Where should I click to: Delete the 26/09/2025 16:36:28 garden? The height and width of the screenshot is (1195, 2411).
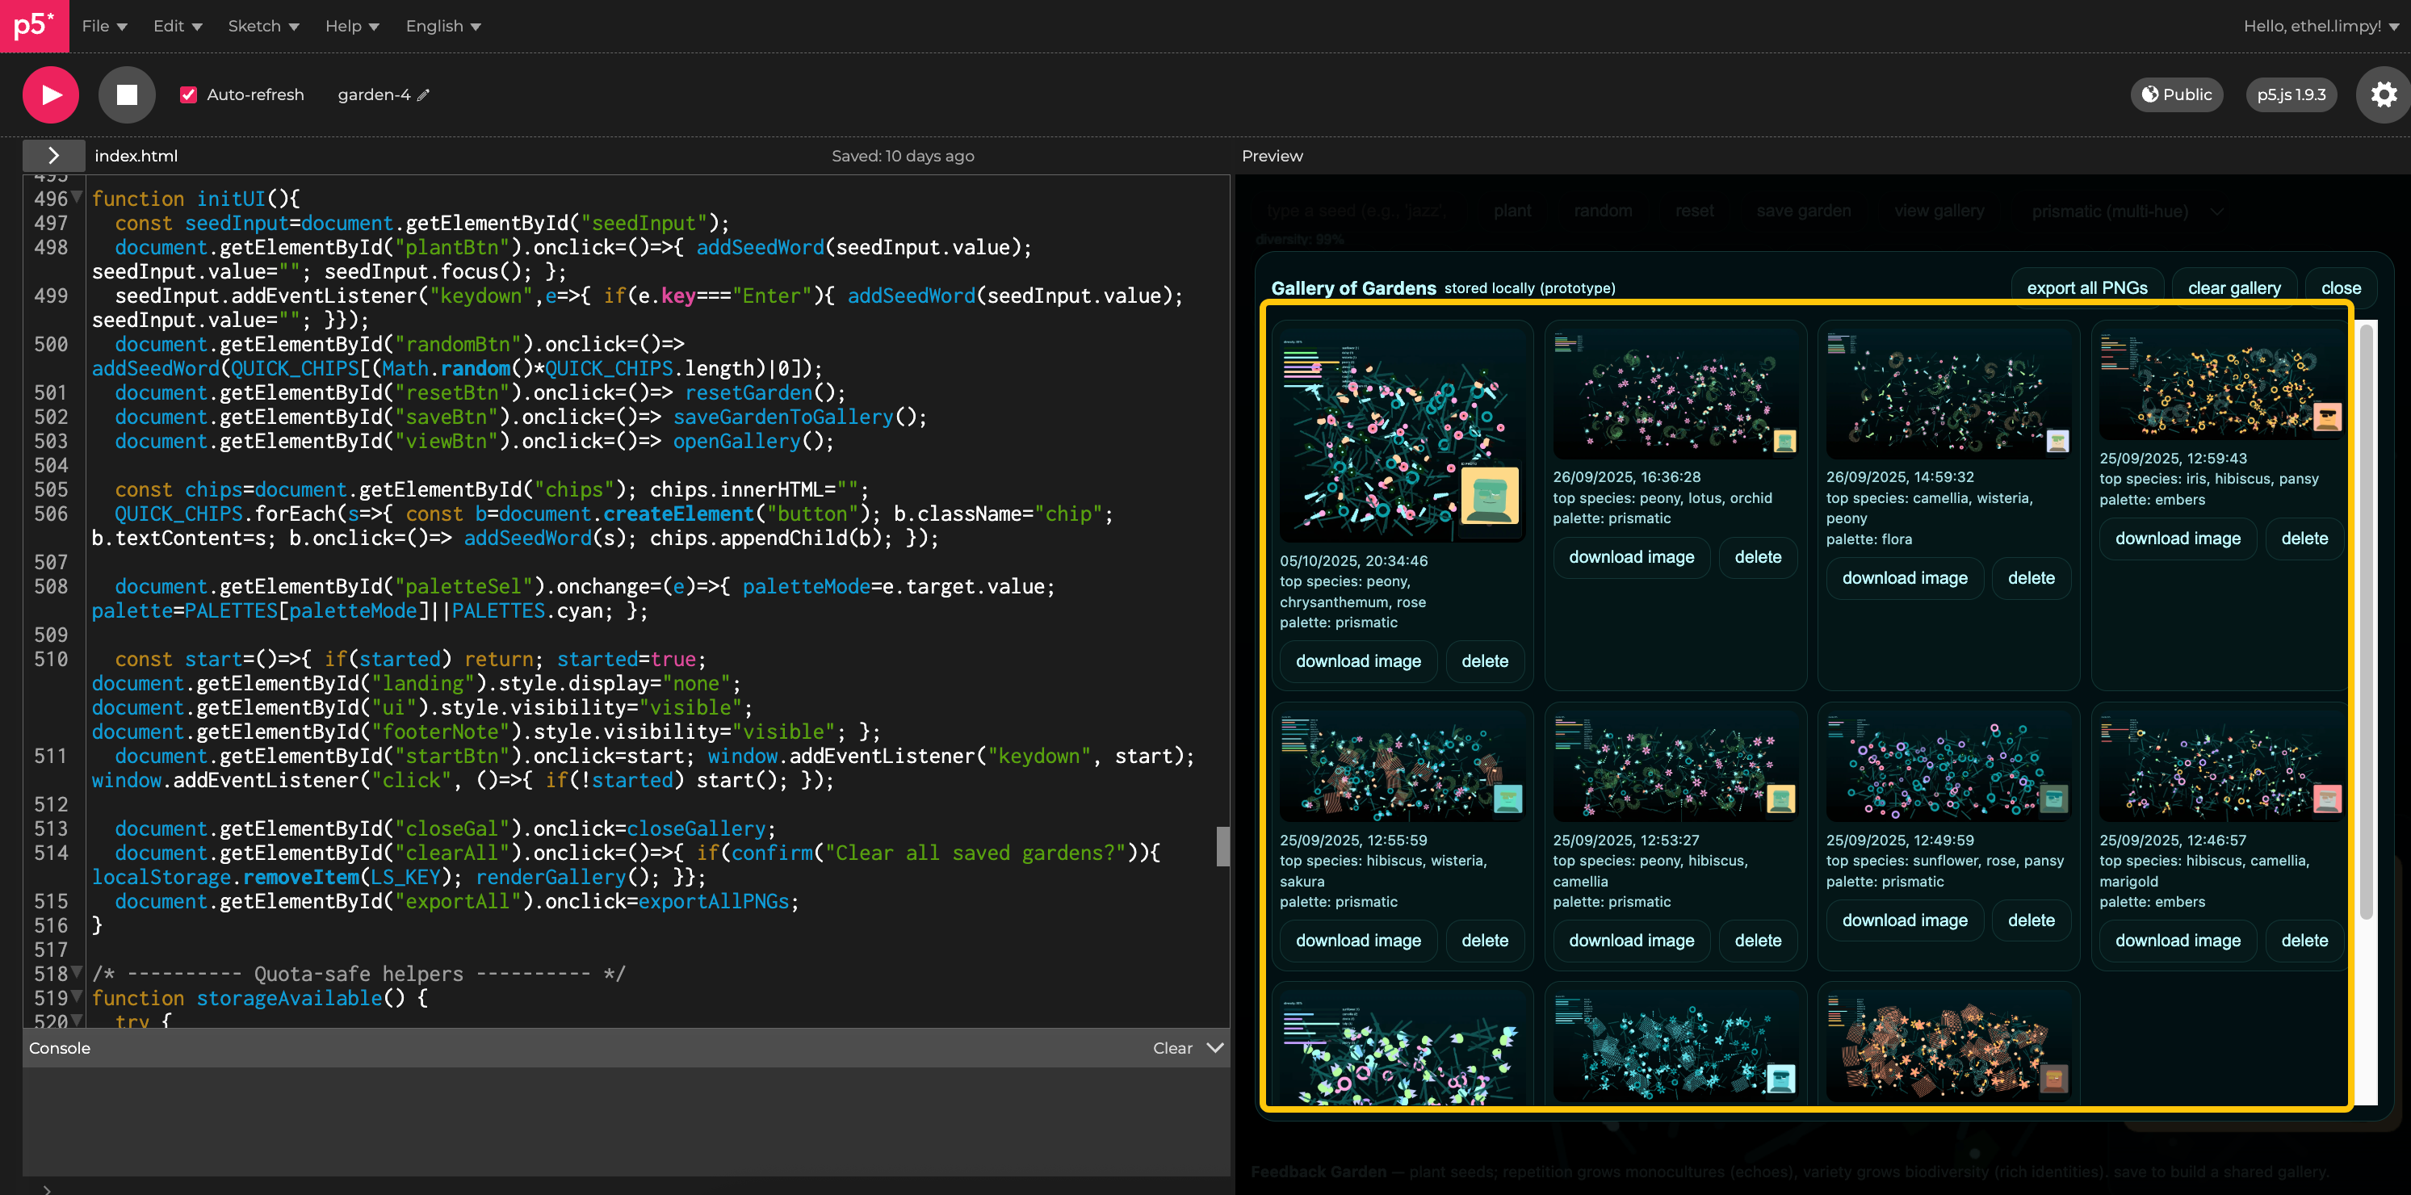[1757, 557]
